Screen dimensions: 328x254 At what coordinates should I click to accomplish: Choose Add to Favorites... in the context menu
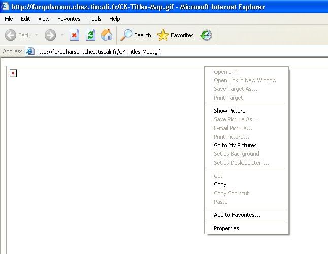point(246,215)
